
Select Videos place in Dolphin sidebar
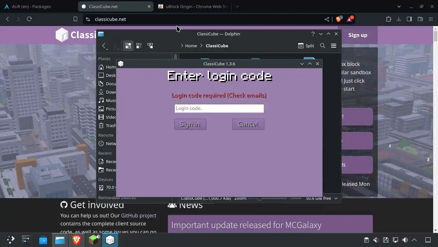(x=107, y=117)
